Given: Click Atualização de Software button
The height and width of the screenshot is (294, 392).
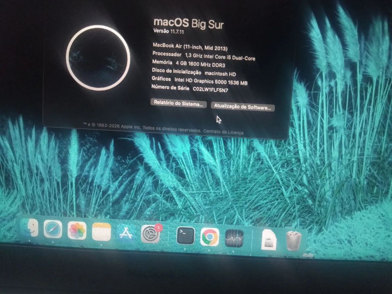Looking at the screenshot, I should click(243, 107).
